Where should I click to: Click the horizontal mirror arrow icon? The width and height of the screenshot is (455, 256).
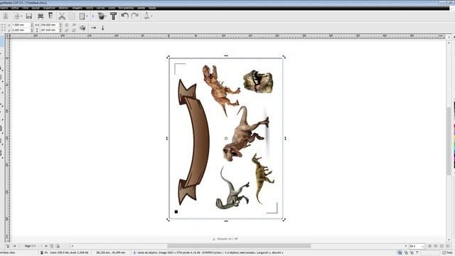click(93, 28)
